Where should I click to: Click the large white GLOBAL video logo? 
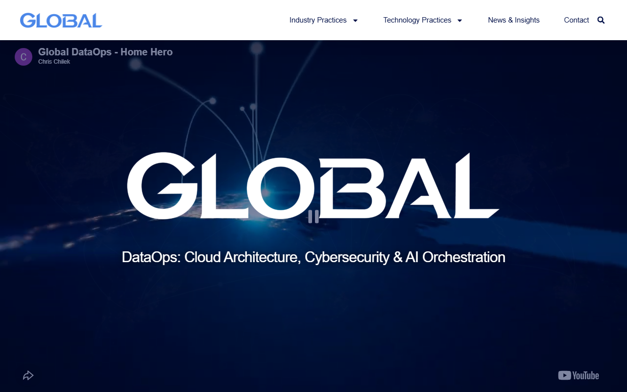[313, 186]
